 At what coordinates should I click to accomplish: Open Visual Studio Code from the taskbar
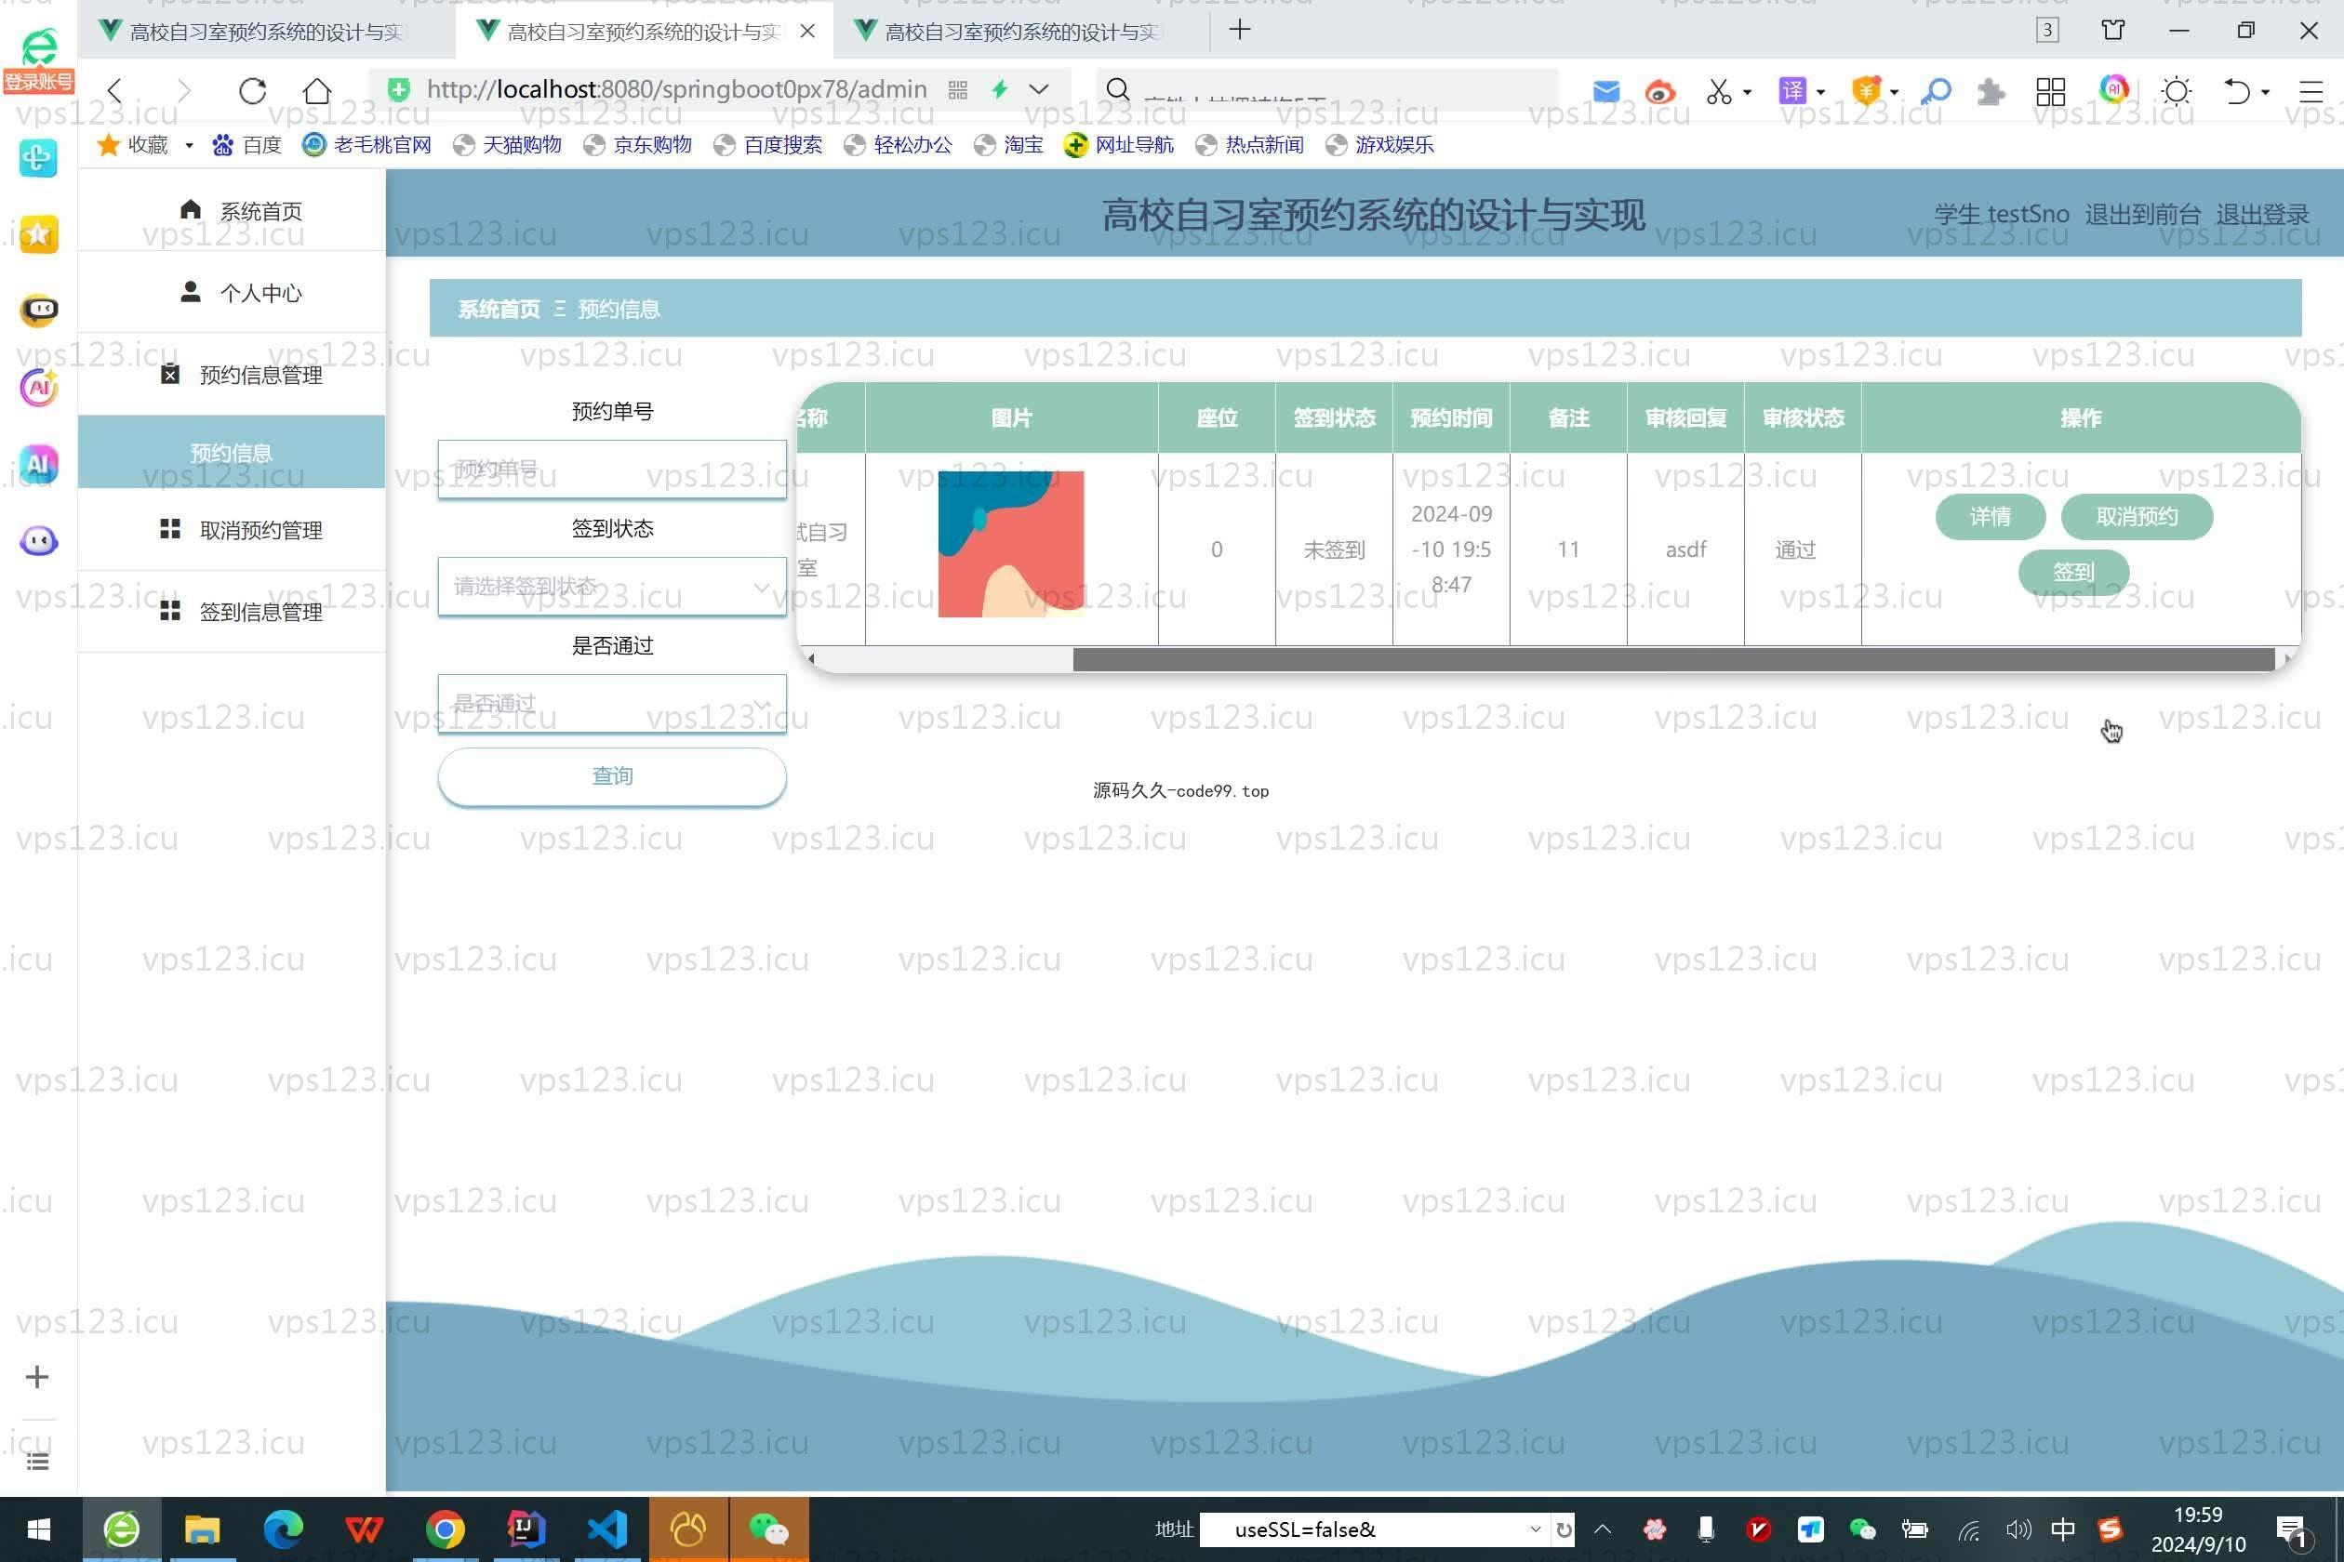[606, 1529]
